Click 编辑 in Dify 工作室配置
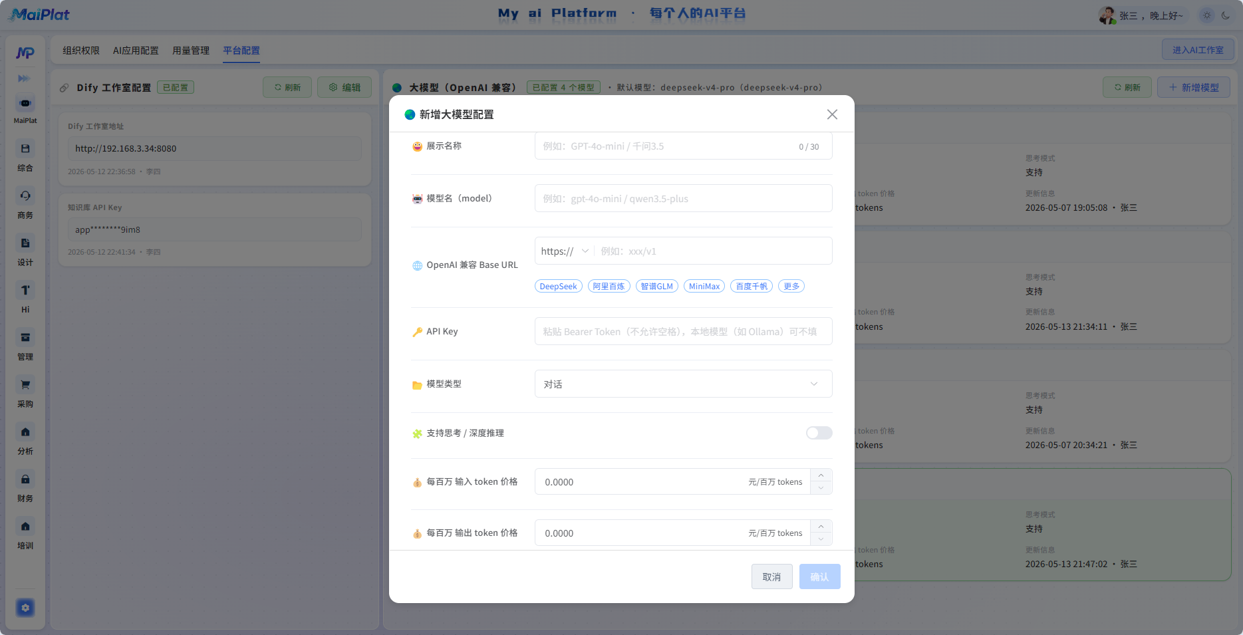Image resolution: width=1243 pixels, height=635 pixels. coord(344,87)
